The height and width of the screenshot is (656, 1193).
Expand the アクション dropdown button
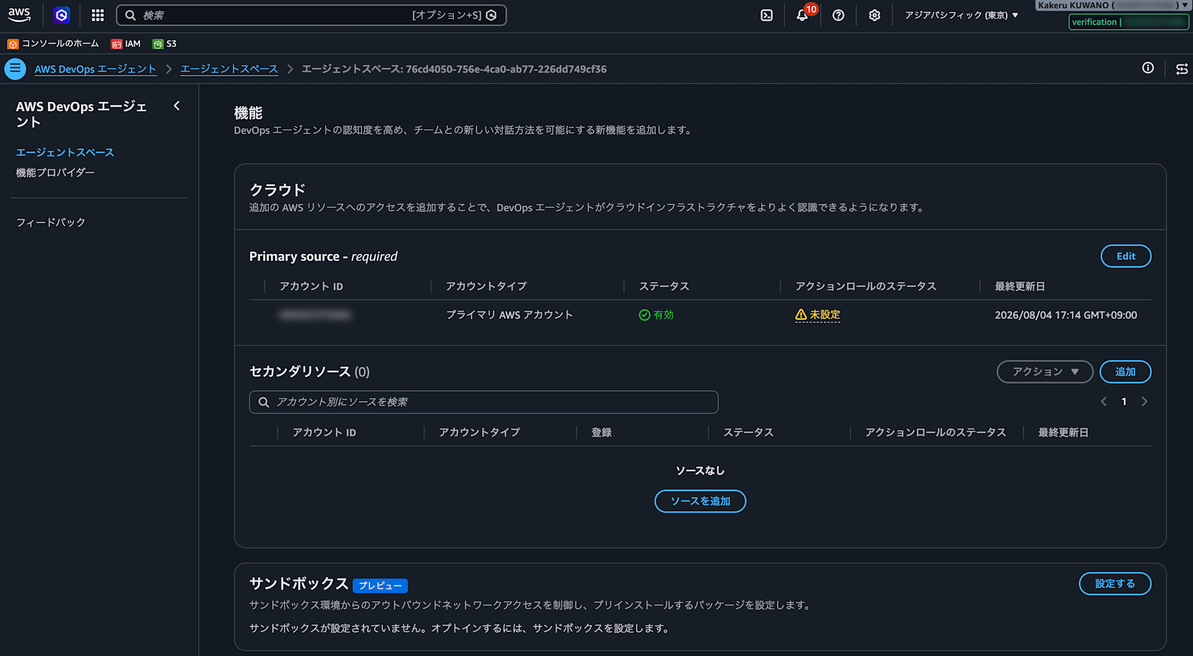click(x=1045, y=372)
